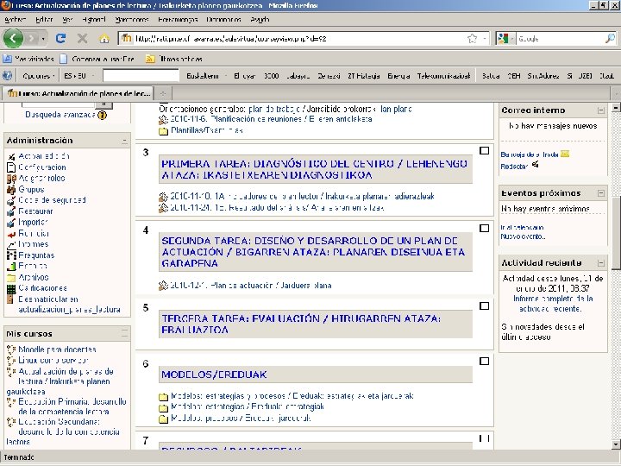
Task: Click the Restaurar icon
Action: coord(11,211)
